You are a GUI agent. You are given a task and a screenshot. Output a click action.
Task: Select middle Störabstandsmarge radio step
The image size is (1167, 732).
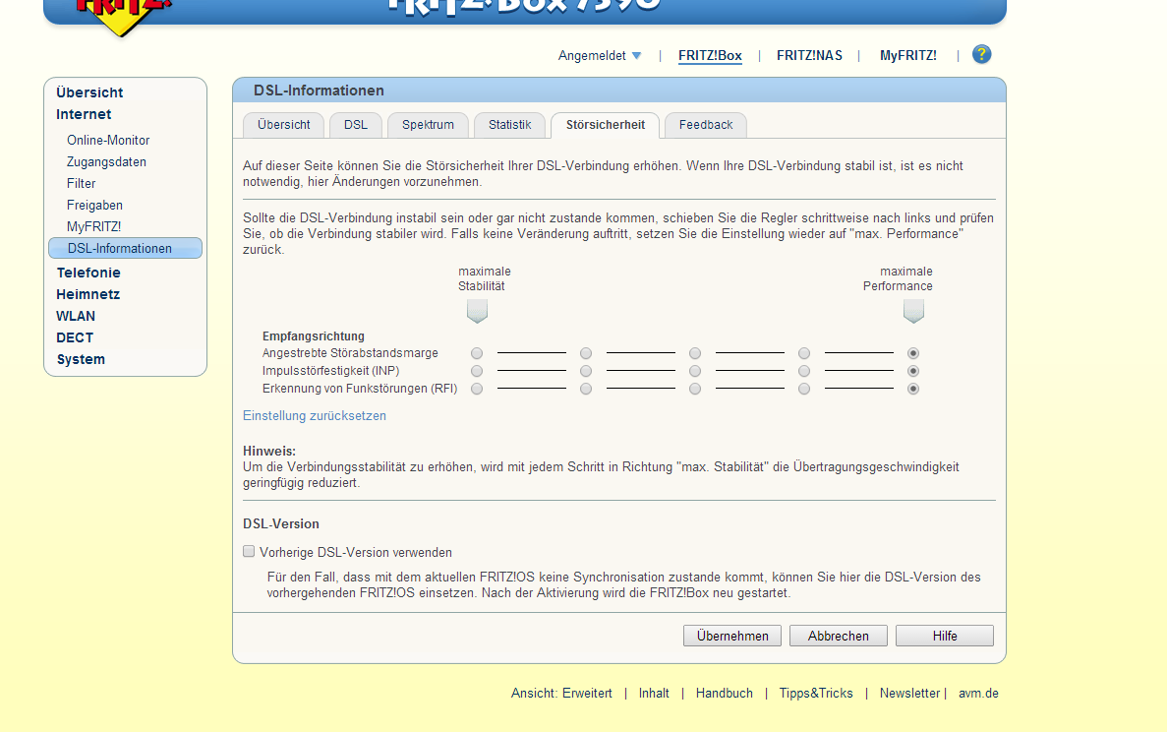pyautogui.click(x=695, y=353)
